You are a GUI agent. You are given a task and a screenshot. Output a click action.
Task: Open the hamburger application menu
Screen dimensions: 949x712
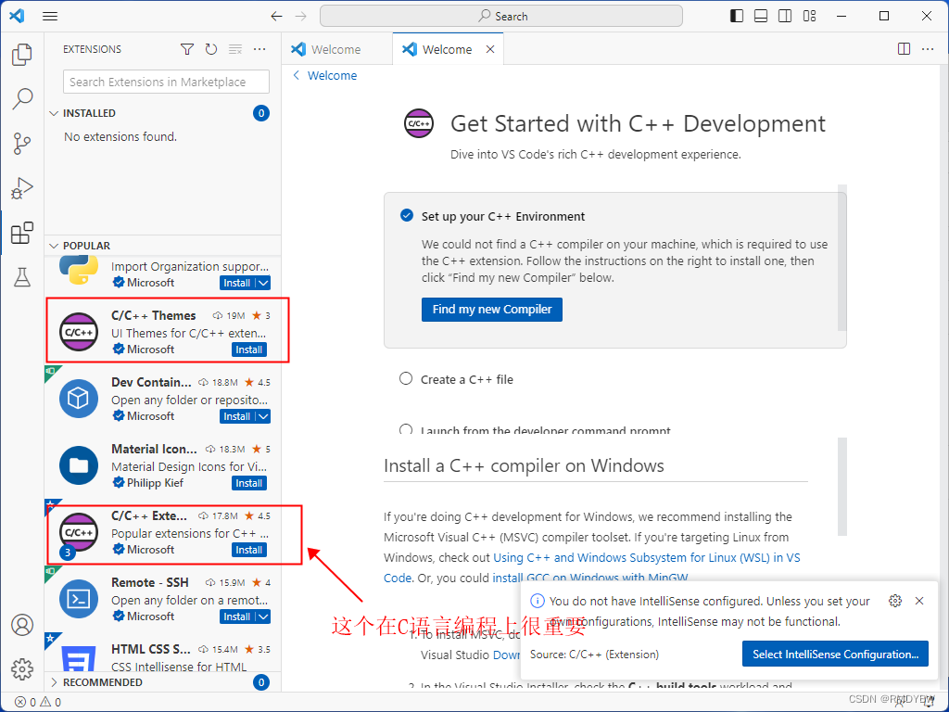50,17
